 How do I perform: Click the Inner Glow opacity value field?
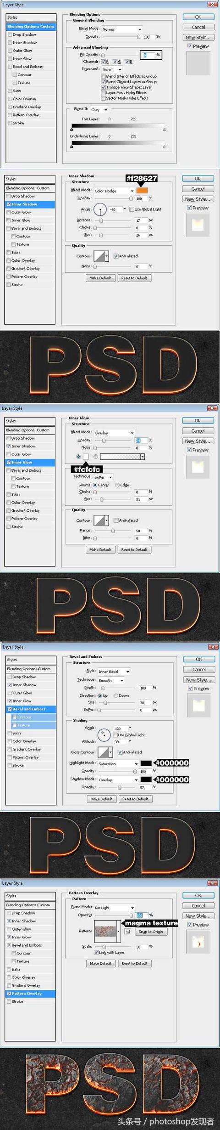pos(141,440)
